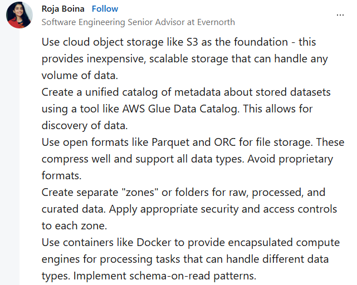This screenshot has width=357, height=285.
Task: Click the text curated data
Action: coord(74,209)
